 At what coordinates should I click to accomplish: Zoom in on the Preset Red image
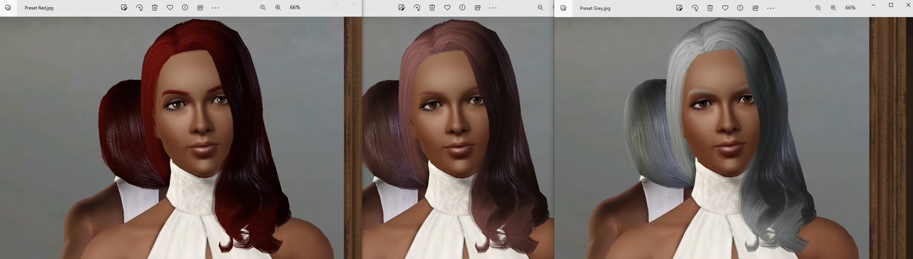pyautogui.click(x=278, y=7)
